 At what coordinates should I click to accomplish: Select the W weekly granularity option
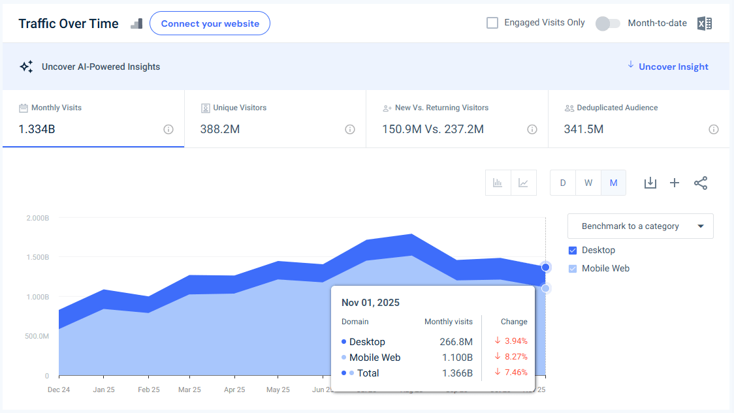[x=588, y=183]
